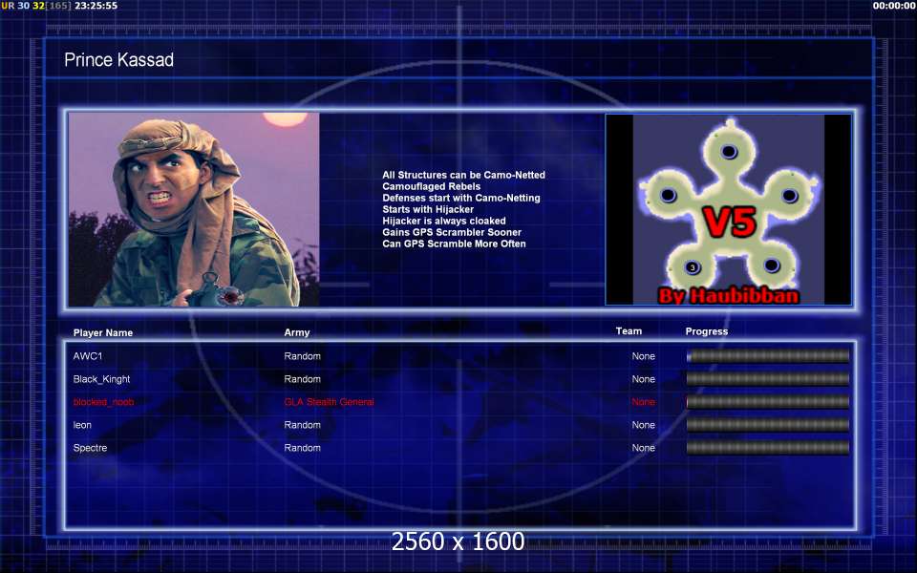The width and height of the screenshot is (917, 573).
Task: Click 'Can GPS Scramble More Often' line
Action: pyautogui.click(x=454, y=244)
